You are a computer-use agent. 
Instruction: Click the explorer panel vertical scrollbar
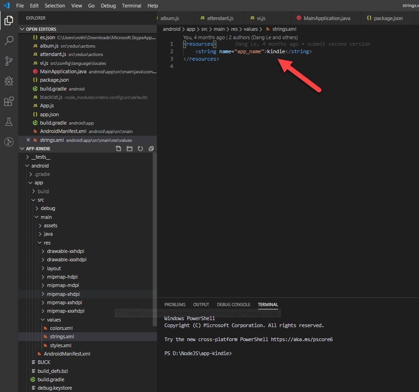(x=155, y=238)
